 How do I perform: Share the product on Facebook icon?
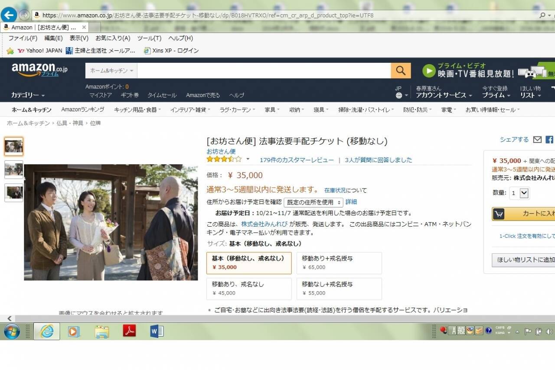(549, 140)
